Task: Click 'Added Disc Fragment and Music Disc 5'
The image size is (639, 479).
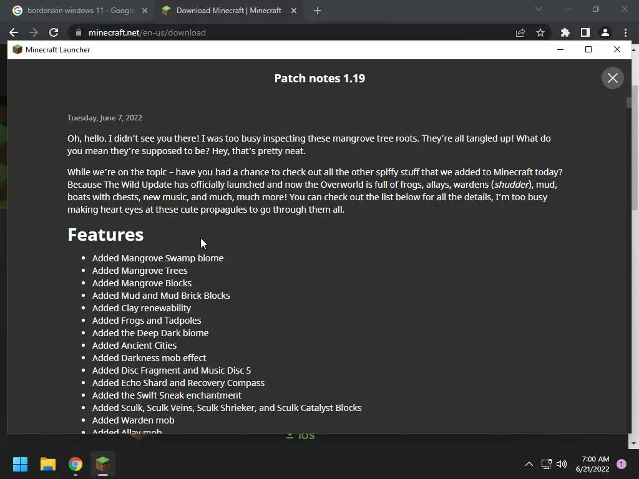Action: coord(172,370)
